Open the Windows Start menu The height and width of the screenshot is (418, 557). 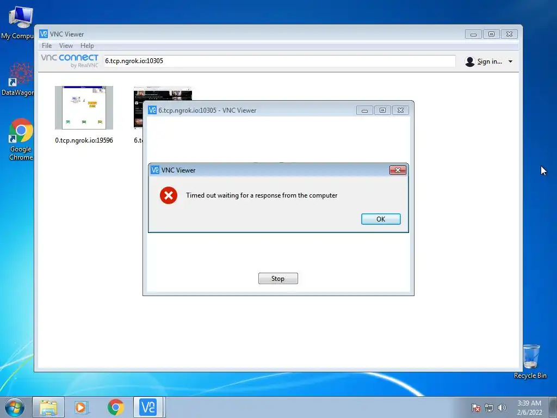(x=14, y=407)
